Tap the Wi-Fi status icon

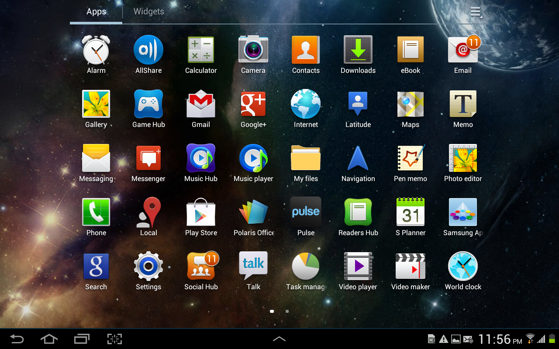coord(530,339)
